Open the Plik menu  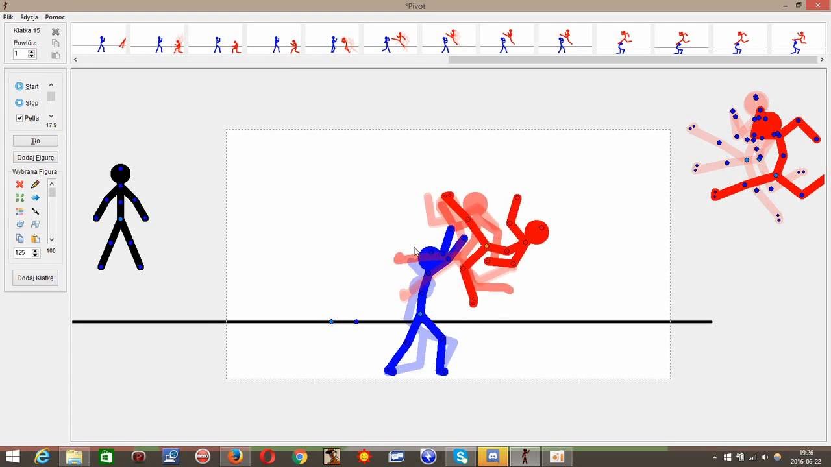[x=8, y=17]
